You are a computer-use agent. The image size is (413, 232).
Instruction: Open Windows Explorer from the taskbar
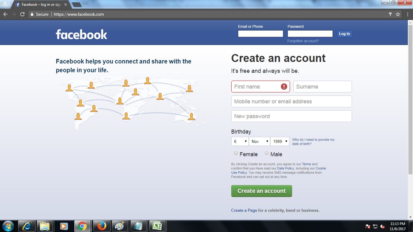tap(45, 226)
